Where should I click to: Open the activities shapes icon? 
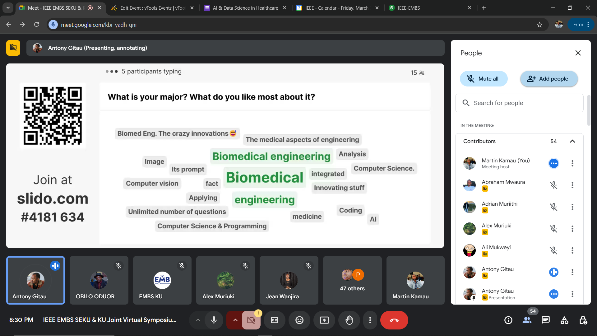[564, 320]
